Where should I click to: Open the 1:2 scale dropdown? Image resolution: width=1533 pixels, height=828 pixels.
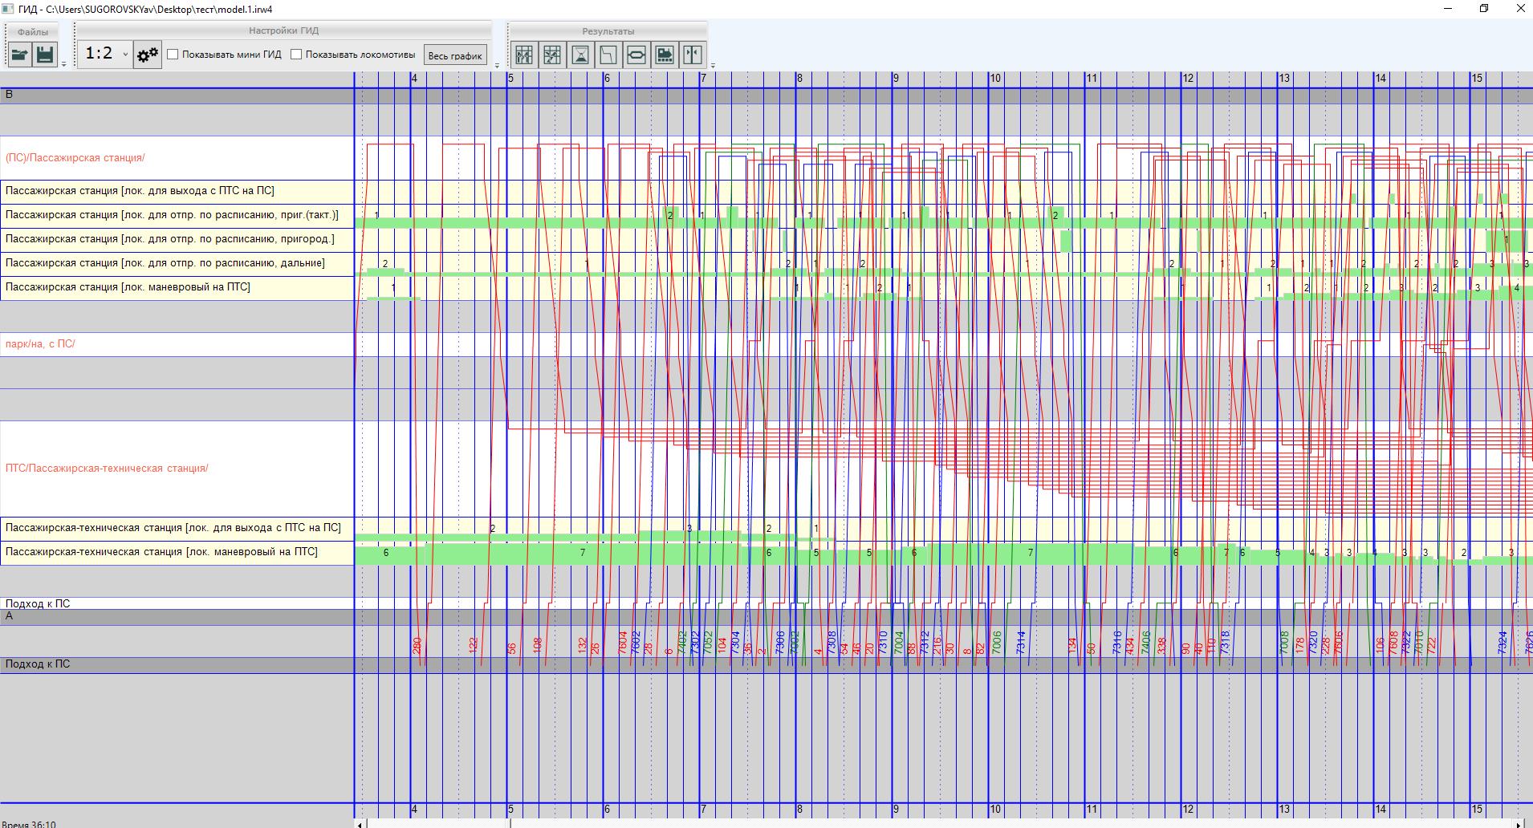pos(107,54)
